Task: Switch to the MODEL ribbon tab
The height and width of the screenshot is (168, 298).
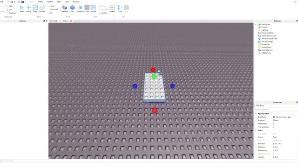Action: (x=41, y=2)
